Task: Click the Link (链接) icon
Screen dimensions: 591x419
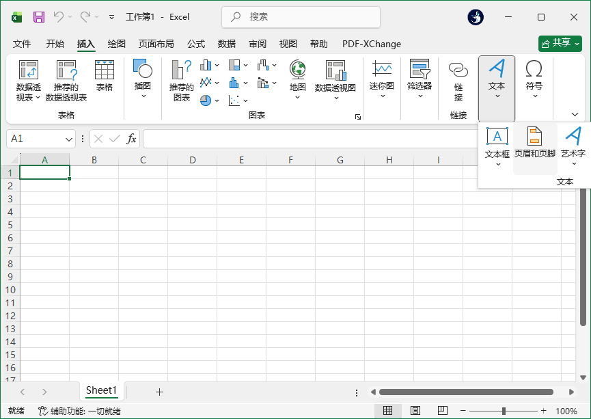Action: point(458,70)
